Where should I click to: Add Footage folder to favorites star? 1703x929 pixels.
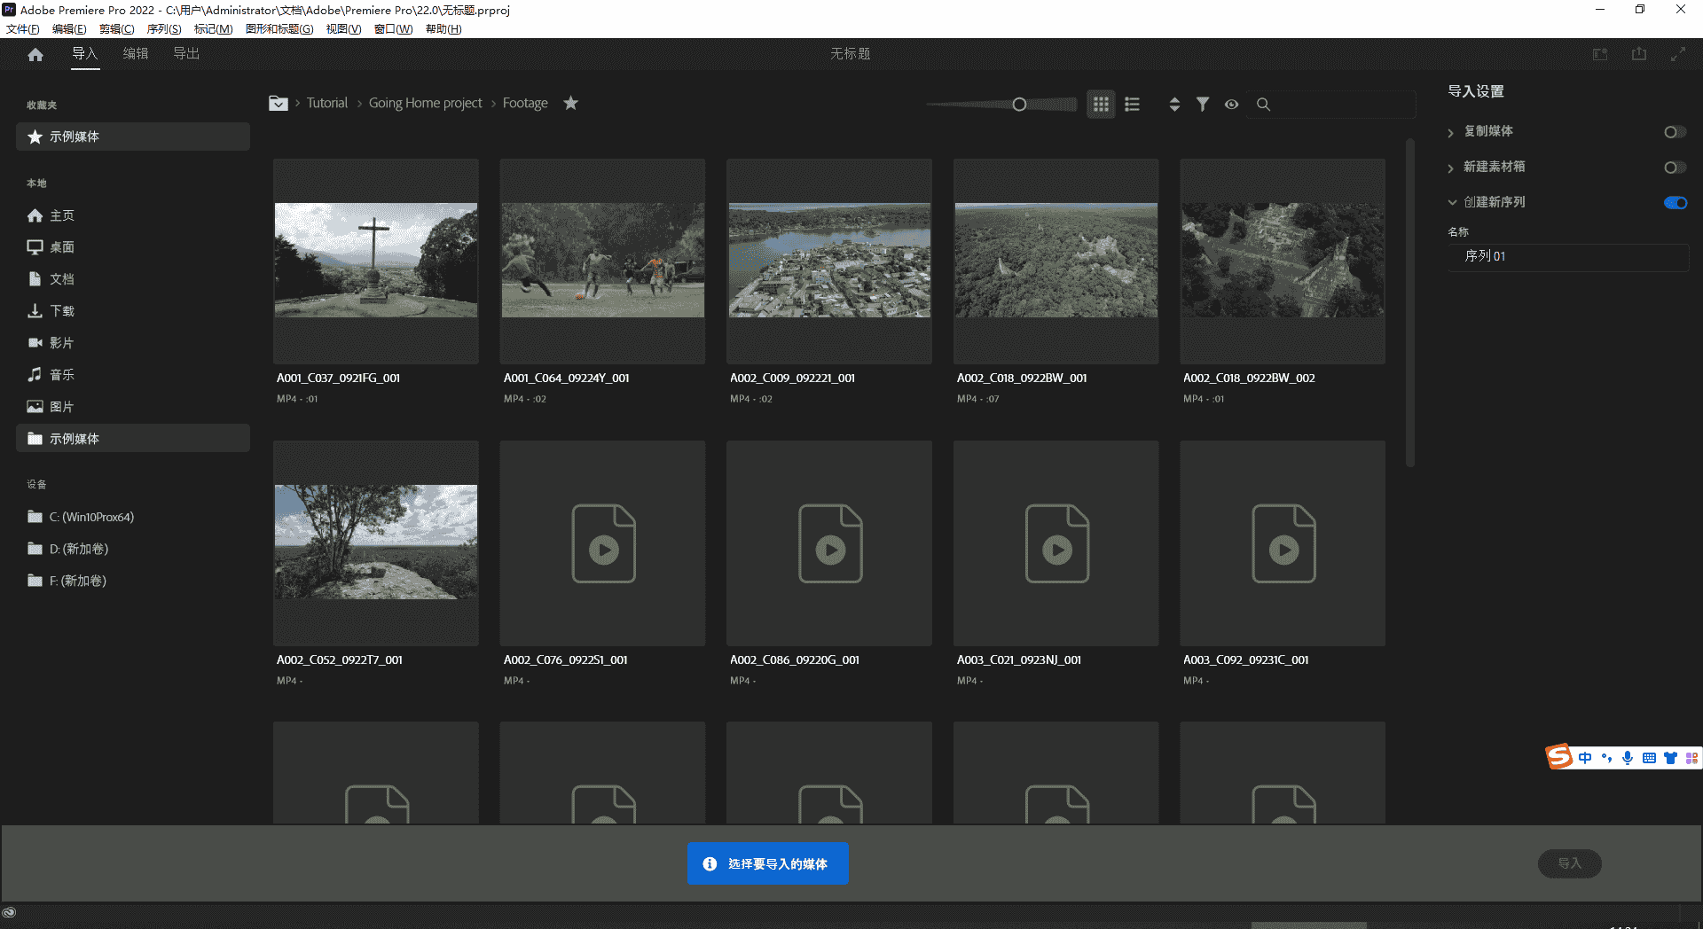(x=571, y=104)
